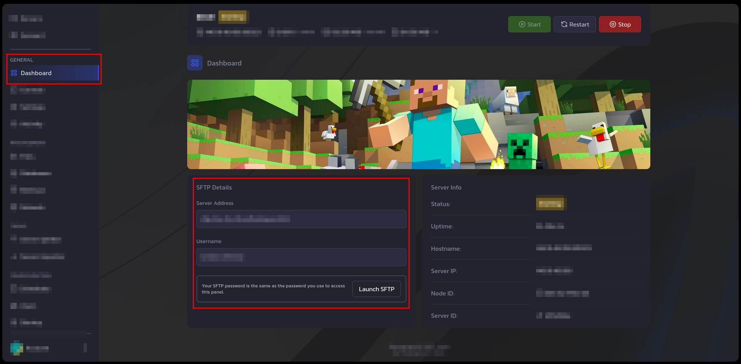This screenshot has width=741, height=364.
Task: Focus the Server Address field
Action: point(301,219)
